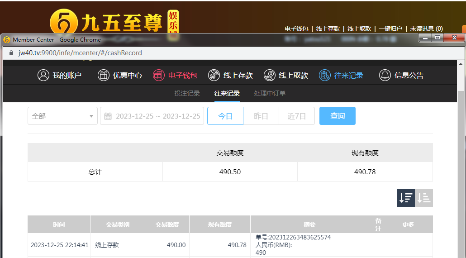Click the 备注 column header
Viewport: 466px width, 258px height.
pyautogui.click(x=378, y=225)
